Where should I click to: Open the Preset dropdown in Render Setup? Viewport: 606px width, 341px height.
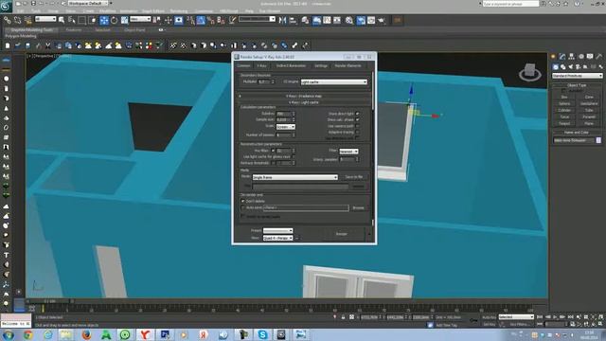277,230
